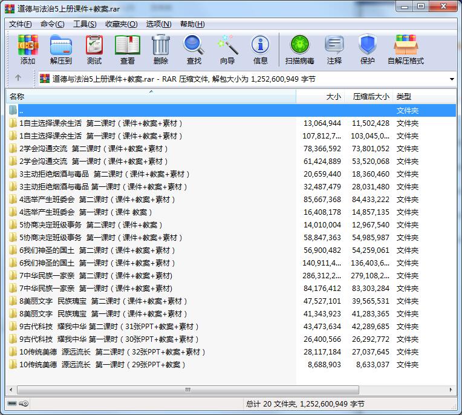Select the parent folder '..' icon
The height and width of the screenshot is (415, 462).
click(13, 110)
